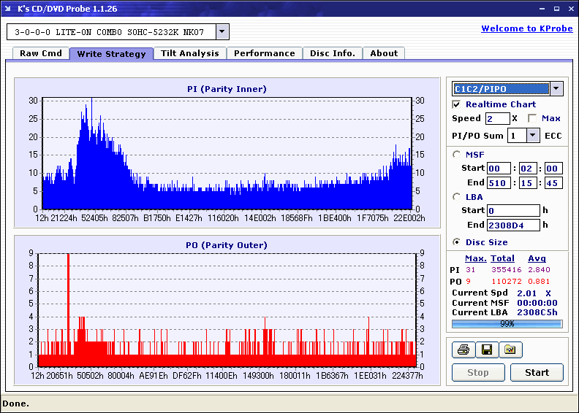Select the MSF radio button
The width and height of the screenshot is (579, 413).
pos(457,154)
